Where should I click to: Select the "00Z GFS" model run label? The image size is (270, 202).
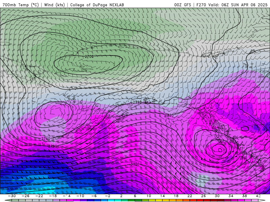[183, 5]
